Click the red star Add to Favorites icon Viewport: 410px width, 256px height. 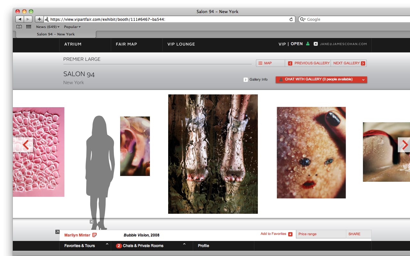pos(290,234)
